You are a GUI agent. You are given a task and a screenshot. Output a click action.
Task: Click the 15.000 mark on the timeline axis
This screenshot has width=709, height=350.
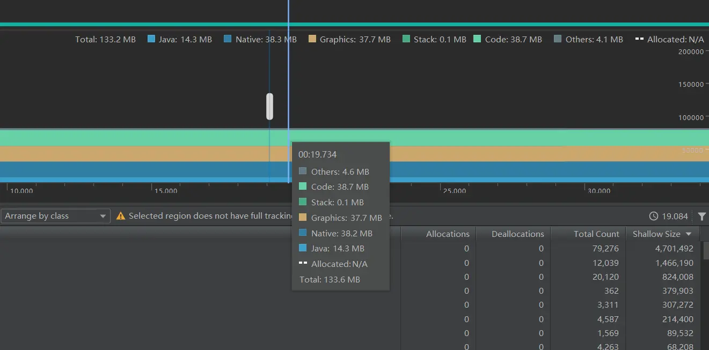coord(166,191)
